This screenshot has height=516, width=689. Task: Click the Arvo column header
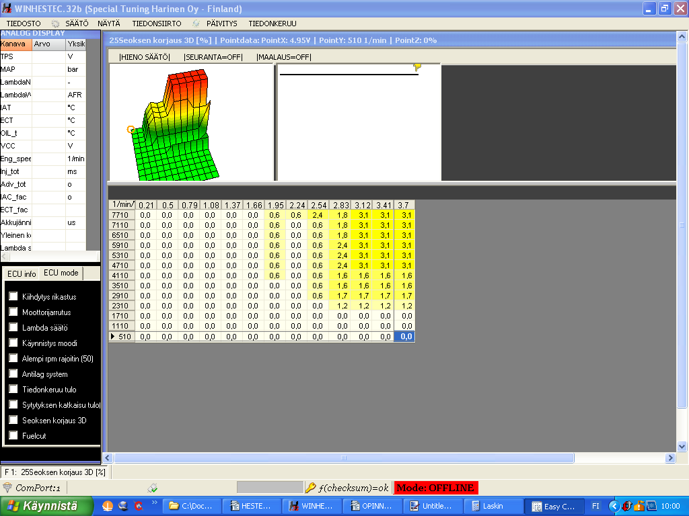[x=48, y=44]
